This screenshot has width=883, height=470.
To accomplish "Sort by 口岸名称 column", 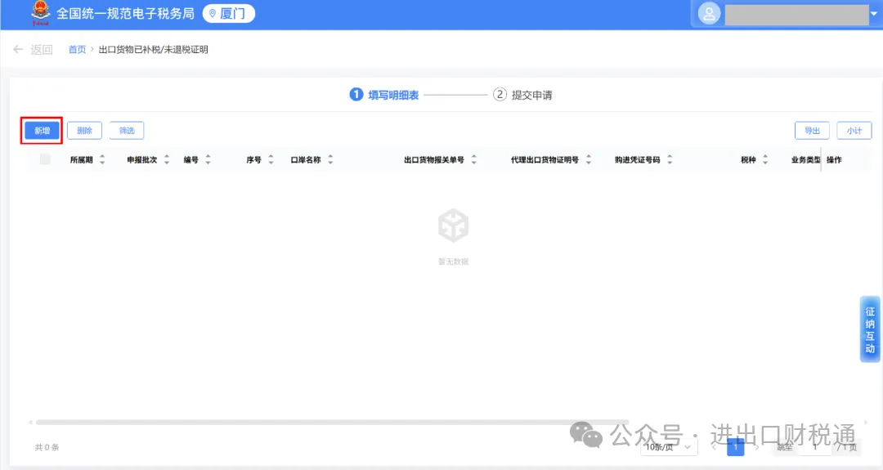I will tap(330, 160).
